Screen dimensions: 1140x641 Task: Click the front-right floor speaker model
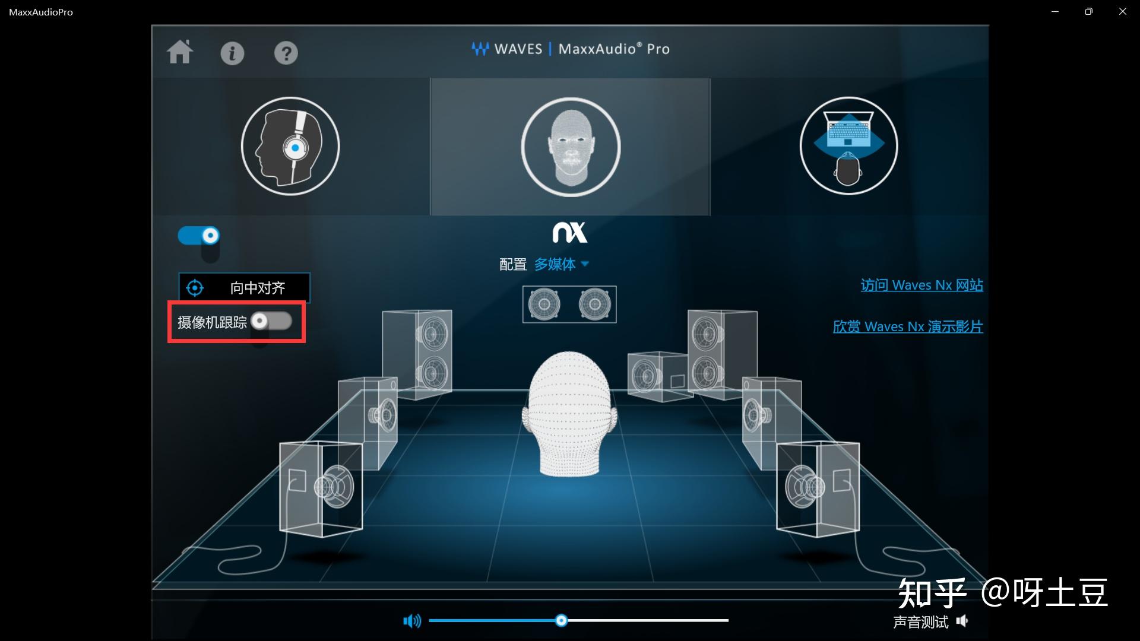click(818, 488)
